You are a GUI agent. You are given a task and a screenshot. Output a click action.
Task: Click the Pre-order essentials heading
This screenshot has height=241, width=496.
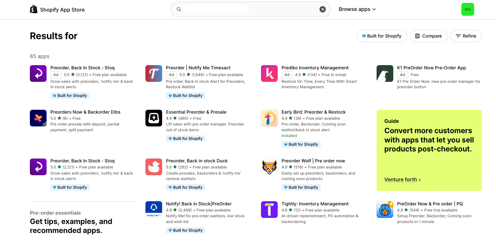click(55, 213)
